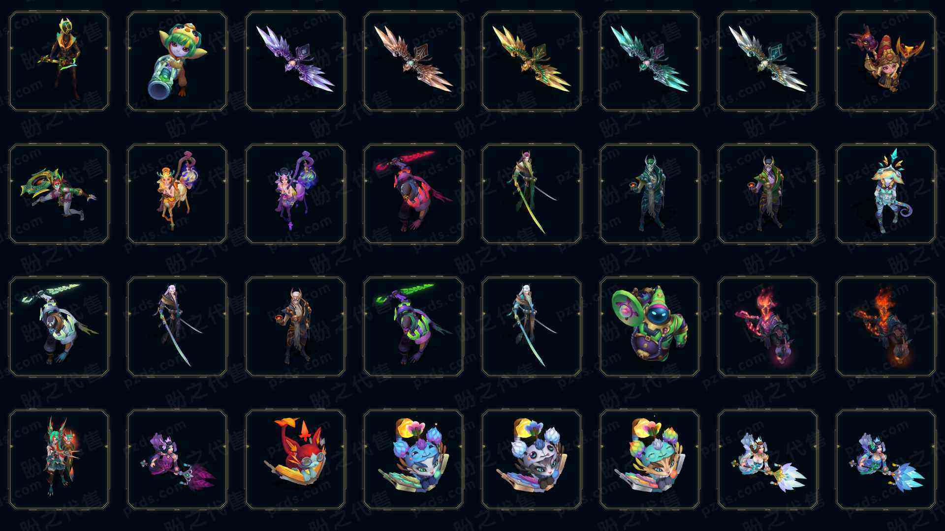Image resolution: width=945 pixels, height=531 pixels.
Task: Pick the teal winged bird skin
Action: [650, 61]
